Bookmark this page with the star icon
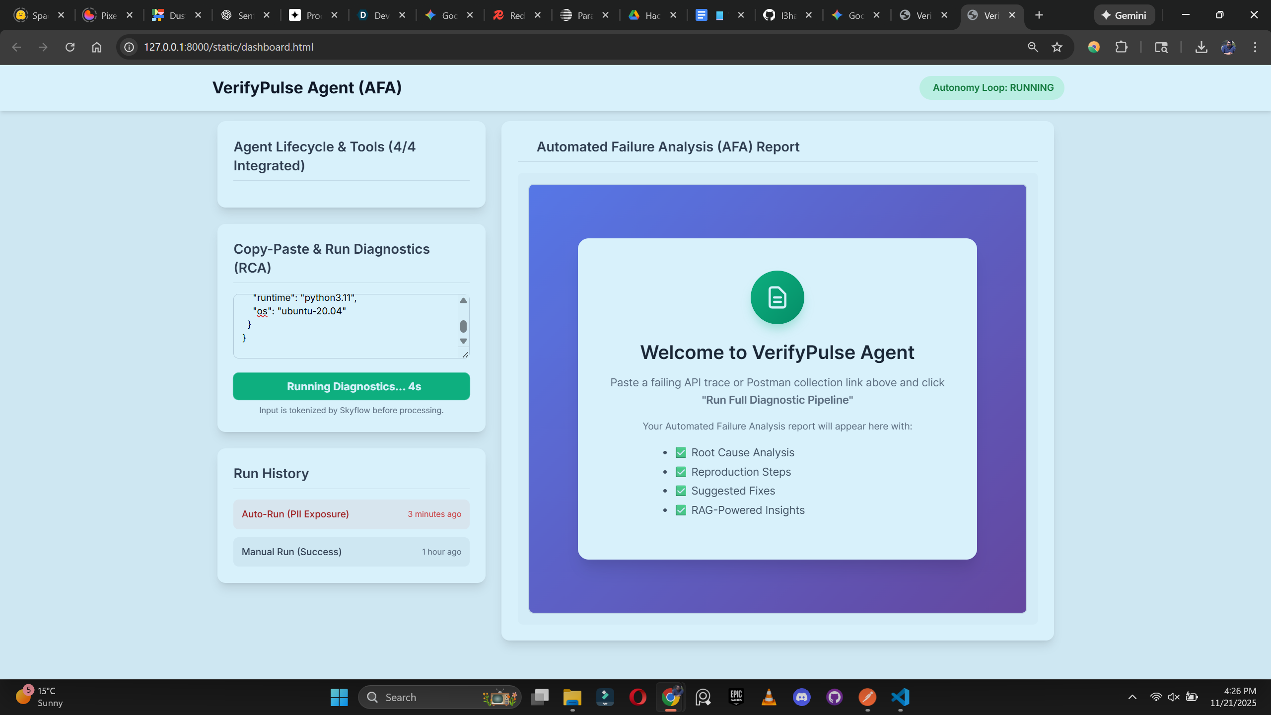 point(1057,47)
